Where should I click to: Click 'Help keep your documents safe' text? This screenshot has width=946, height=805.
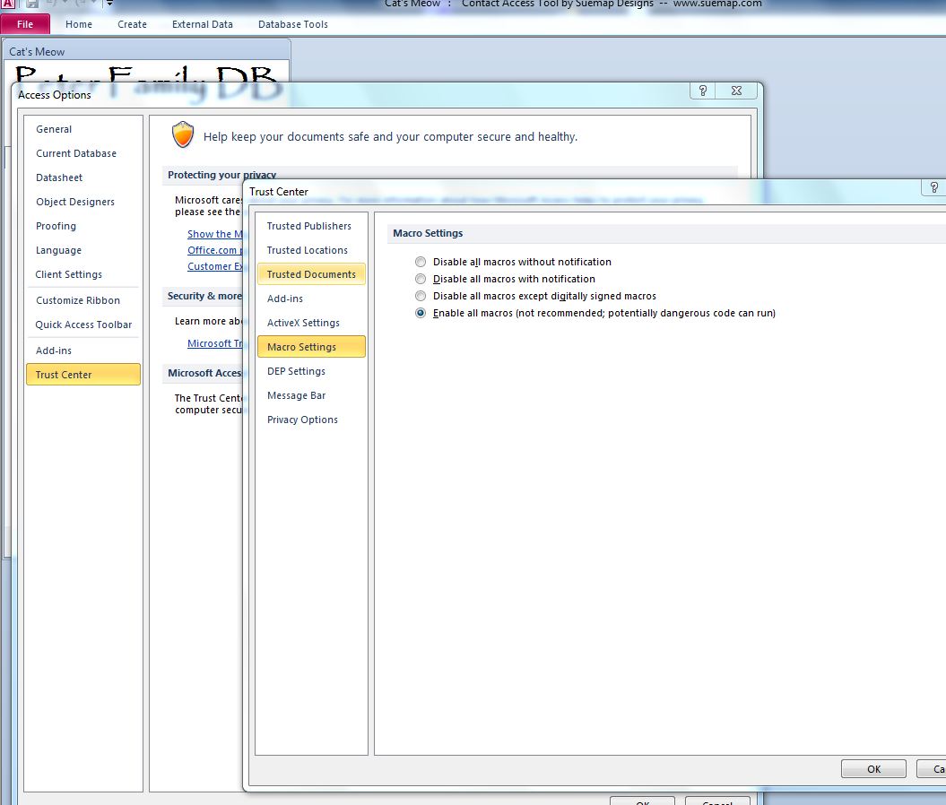tap(390, 137)
